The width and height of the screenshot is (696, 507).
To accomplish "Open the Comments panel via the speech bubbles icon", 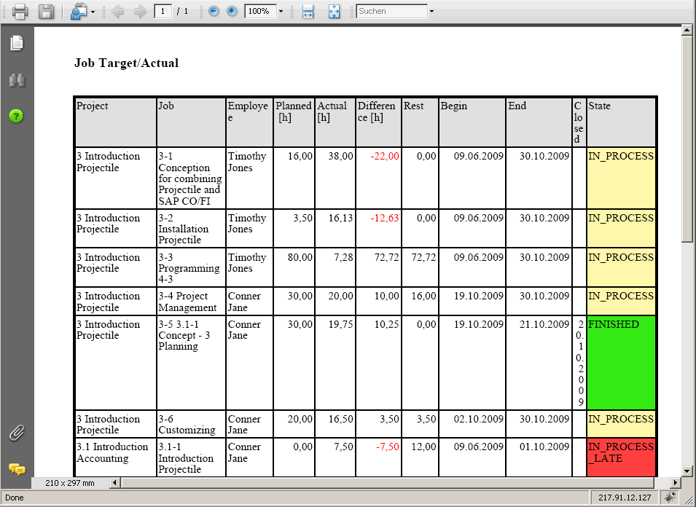I will (16, 469).
